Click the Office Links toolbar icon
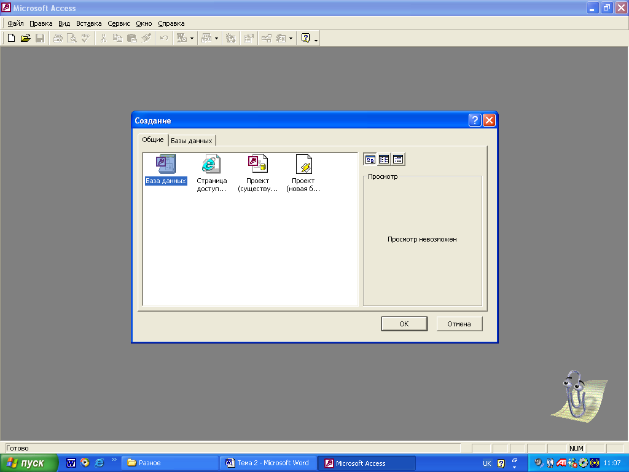This screenshot has width=629, height=472. coord(182,38)
